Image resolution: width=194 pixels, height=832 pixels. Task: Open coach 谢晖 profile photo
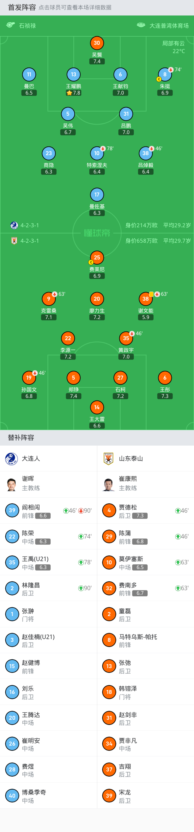point(12,485)
